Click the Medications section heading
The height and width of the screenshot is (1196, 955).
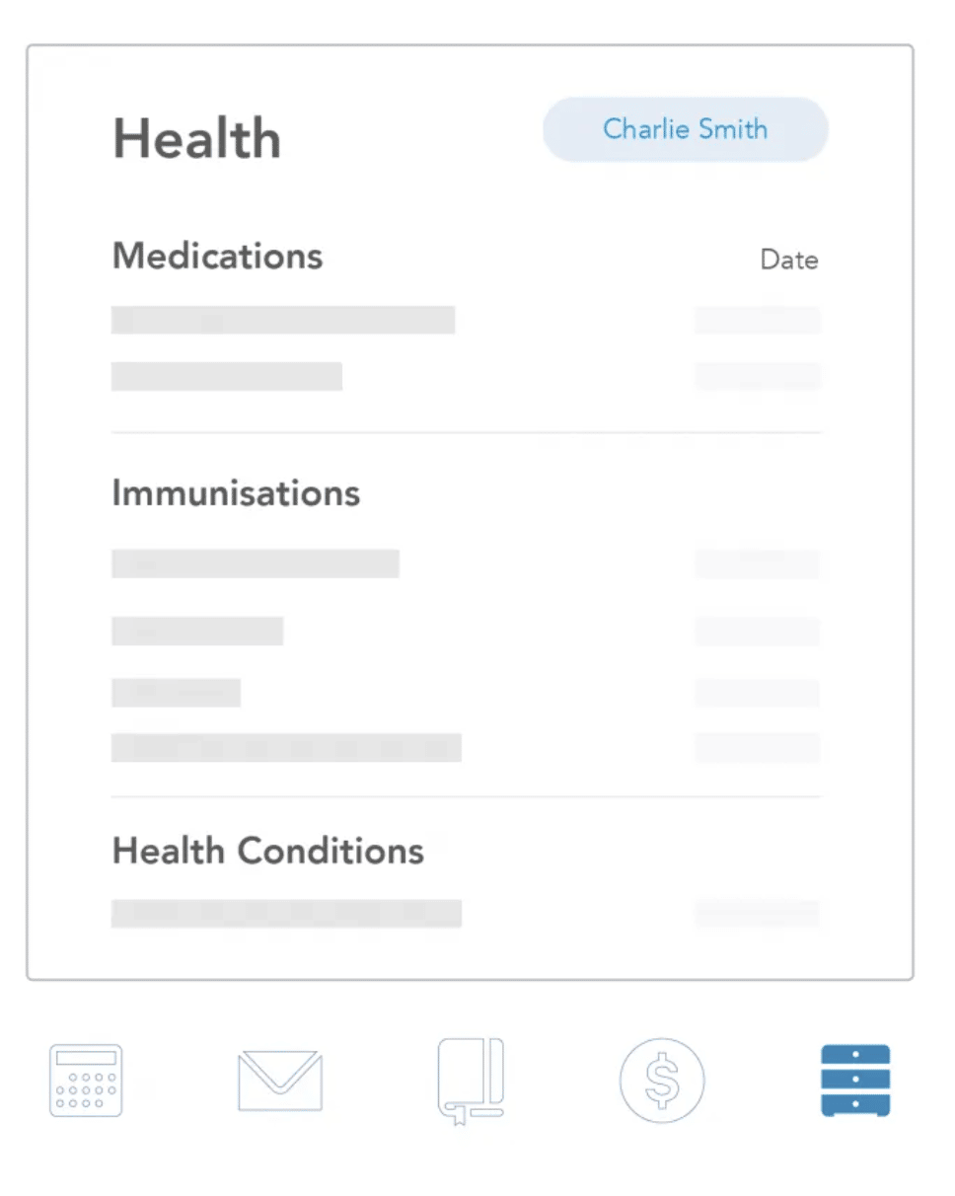(x=217, y=257)
